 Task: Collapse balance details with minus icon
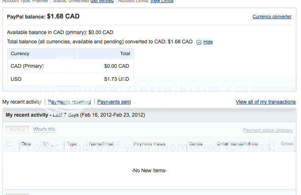(x=199, y=42)
